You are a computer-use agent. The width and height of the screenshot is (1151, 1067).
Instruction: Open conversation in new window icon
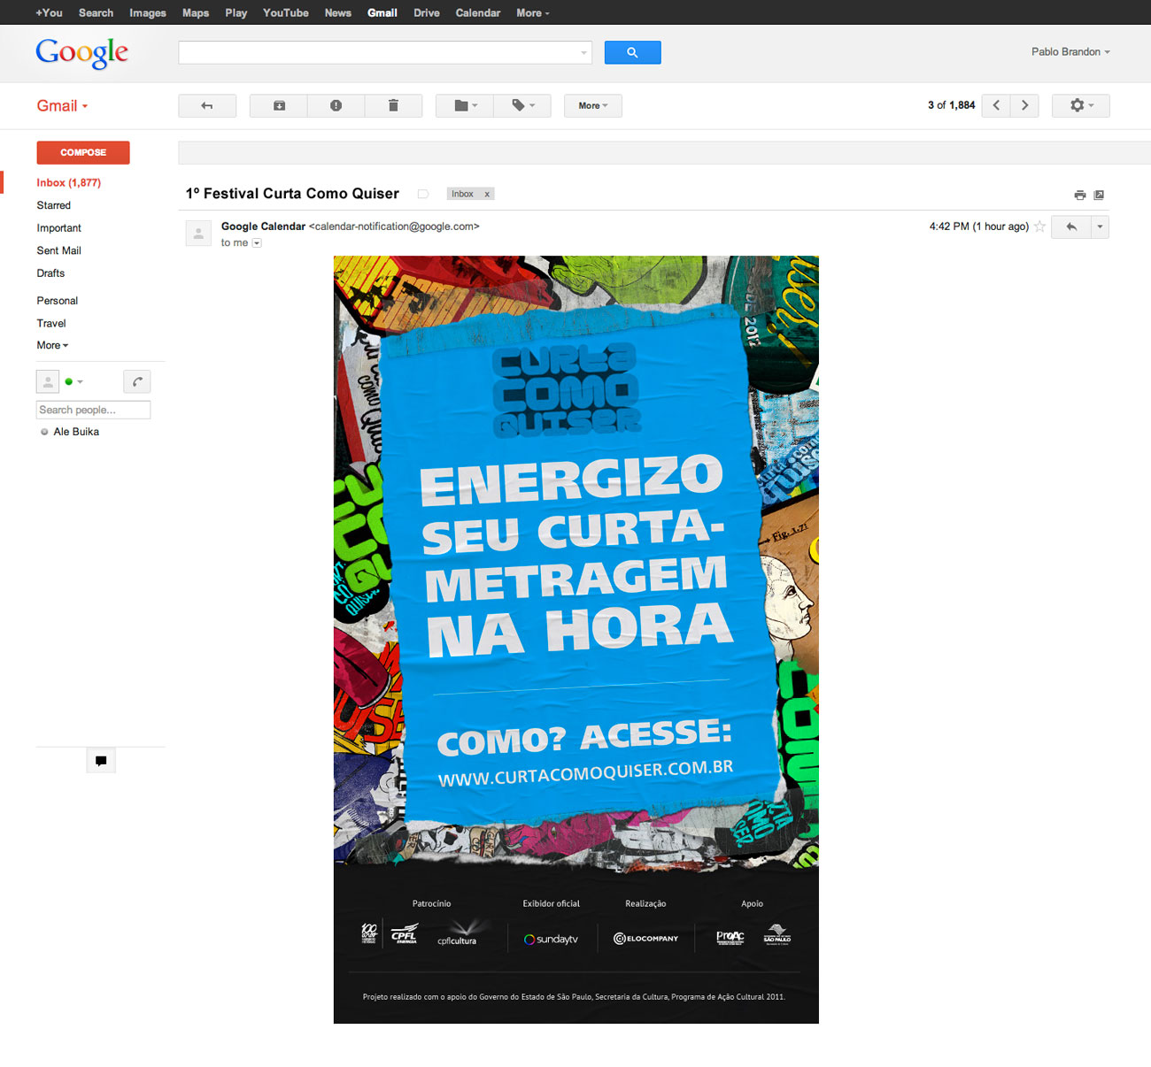pos(1099,195)
